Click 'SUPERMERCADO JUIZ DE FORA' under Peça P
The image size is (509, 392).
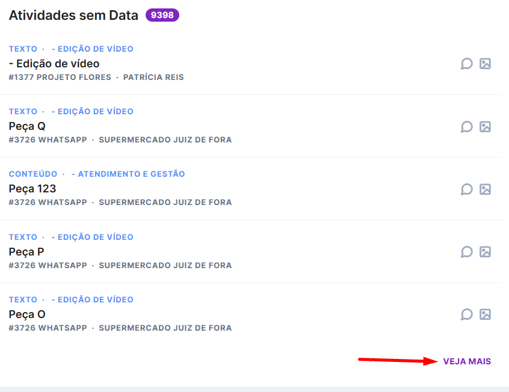[x=165, y=266]
